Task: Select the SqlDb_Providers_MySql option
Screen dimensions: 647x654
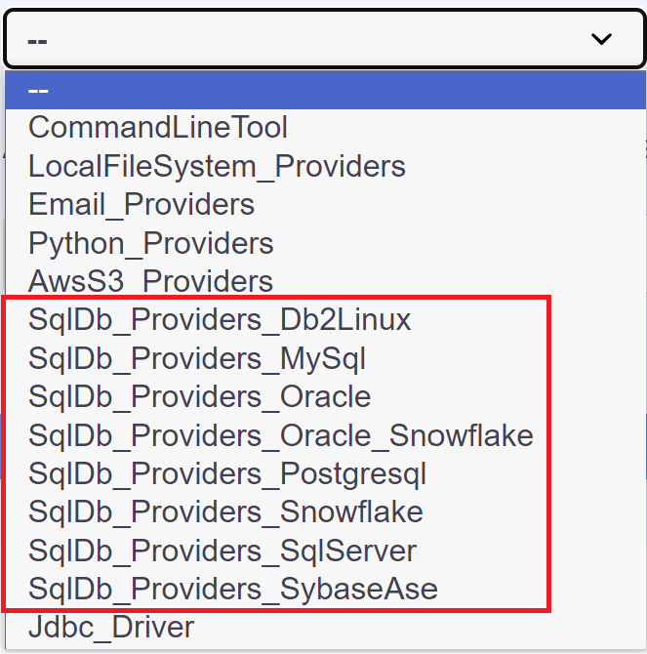Action: (x=197, y=358)
